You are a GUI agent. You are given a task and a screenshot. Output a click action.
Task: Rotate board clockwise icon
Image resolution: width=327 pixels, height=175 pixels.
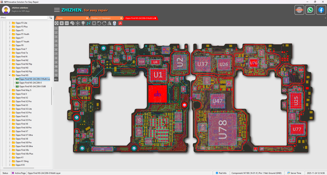[x=104, y=23]
